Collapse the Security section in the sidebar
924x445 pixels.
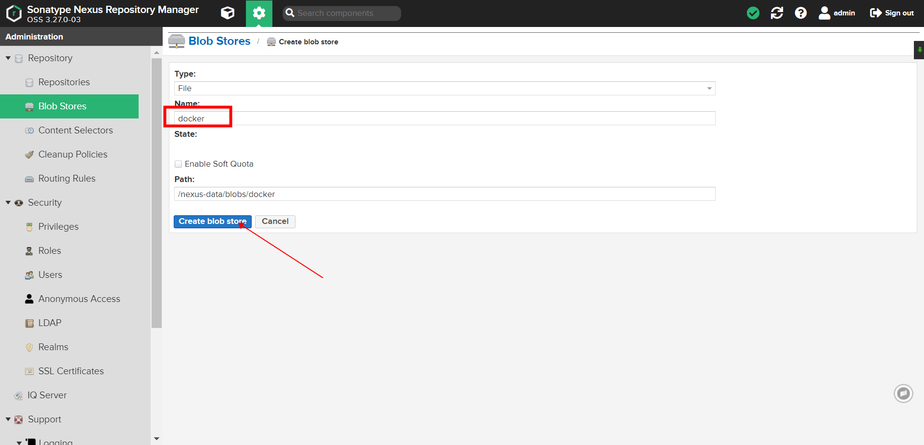(x=8, y=202)
